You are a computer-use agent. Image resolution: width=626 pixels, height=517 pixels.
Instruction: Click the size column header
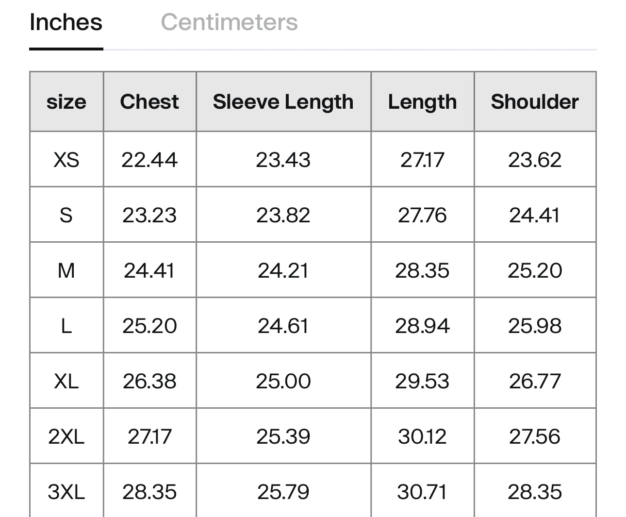66,102
